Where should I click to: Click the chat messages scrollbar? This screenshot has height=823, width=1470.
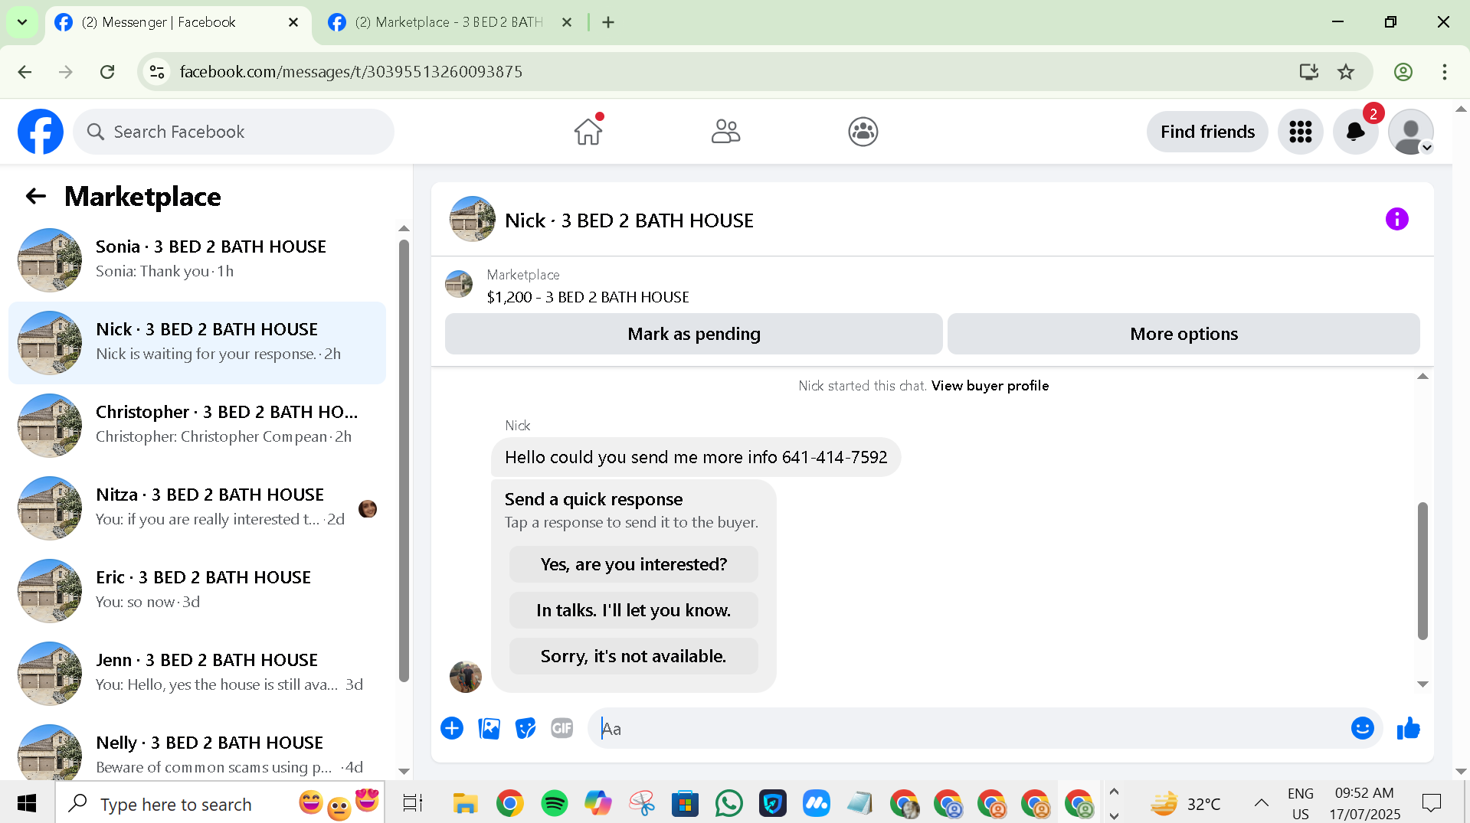click(1423, 570)
